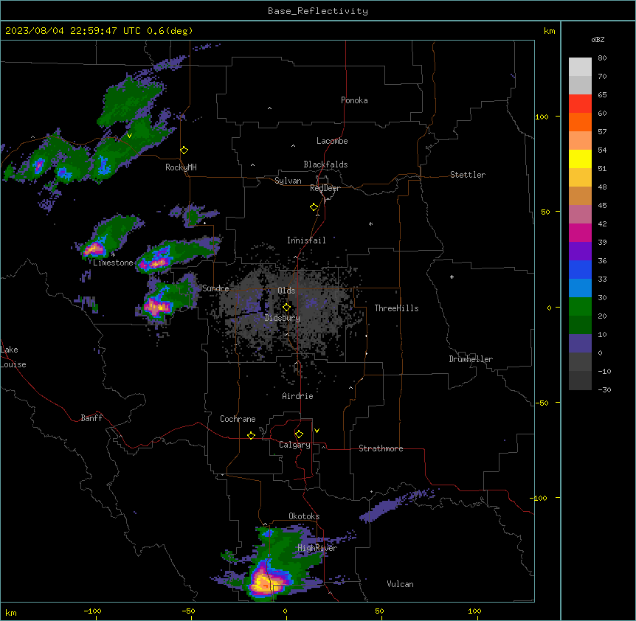
Task: Click the RedDeer city label
Action: tap(325, 188)
